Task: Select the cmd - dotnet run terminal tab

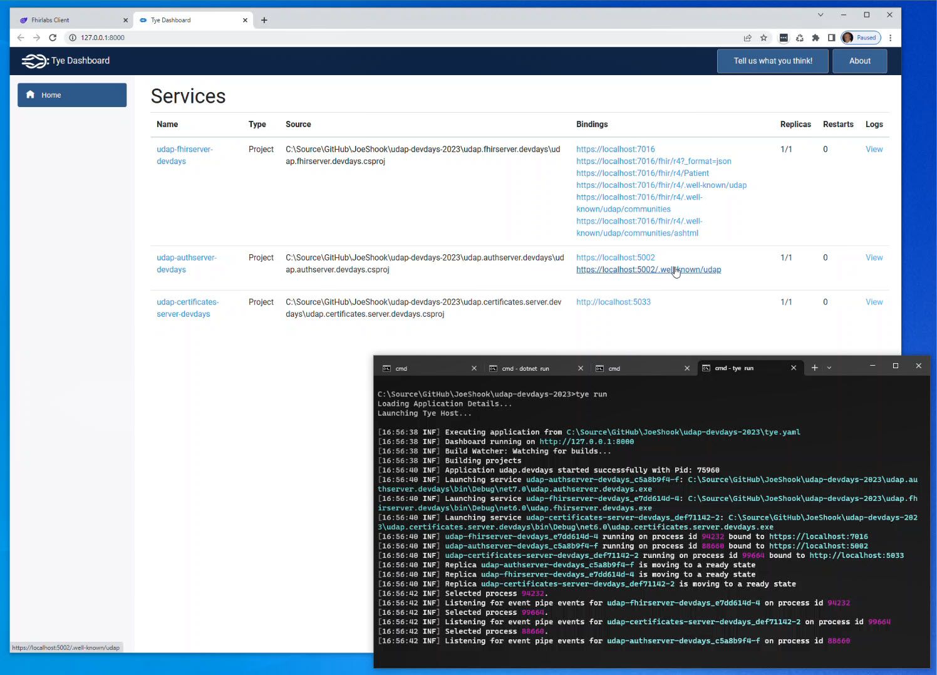Action: (526, 368)
